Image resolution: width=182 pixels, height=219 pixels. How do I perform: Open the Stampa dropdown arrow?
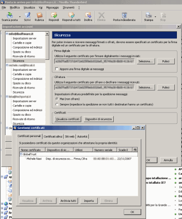point(155,17)
